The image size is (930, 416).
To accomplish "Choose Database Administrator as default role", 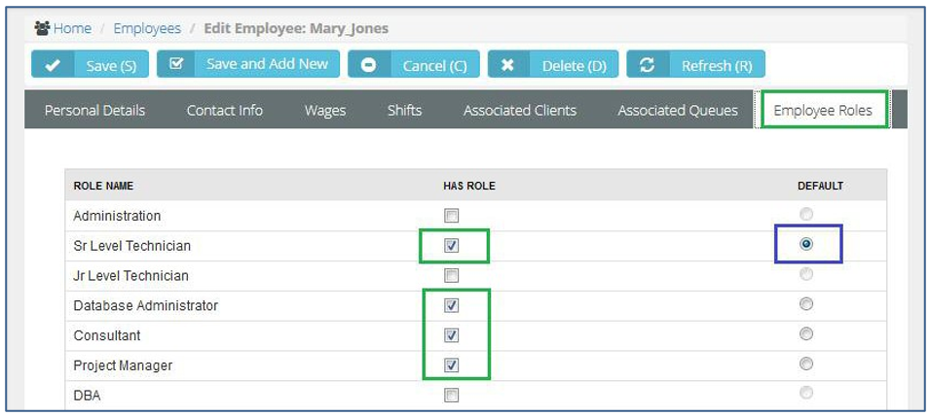I will point(805,304).
